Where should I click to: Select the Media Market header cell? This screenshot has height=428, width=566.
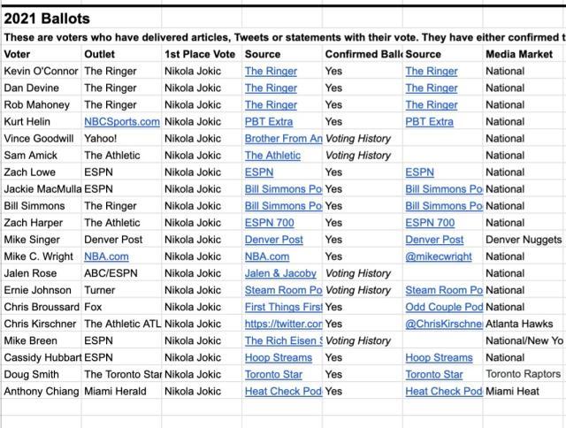coord(520,54)
